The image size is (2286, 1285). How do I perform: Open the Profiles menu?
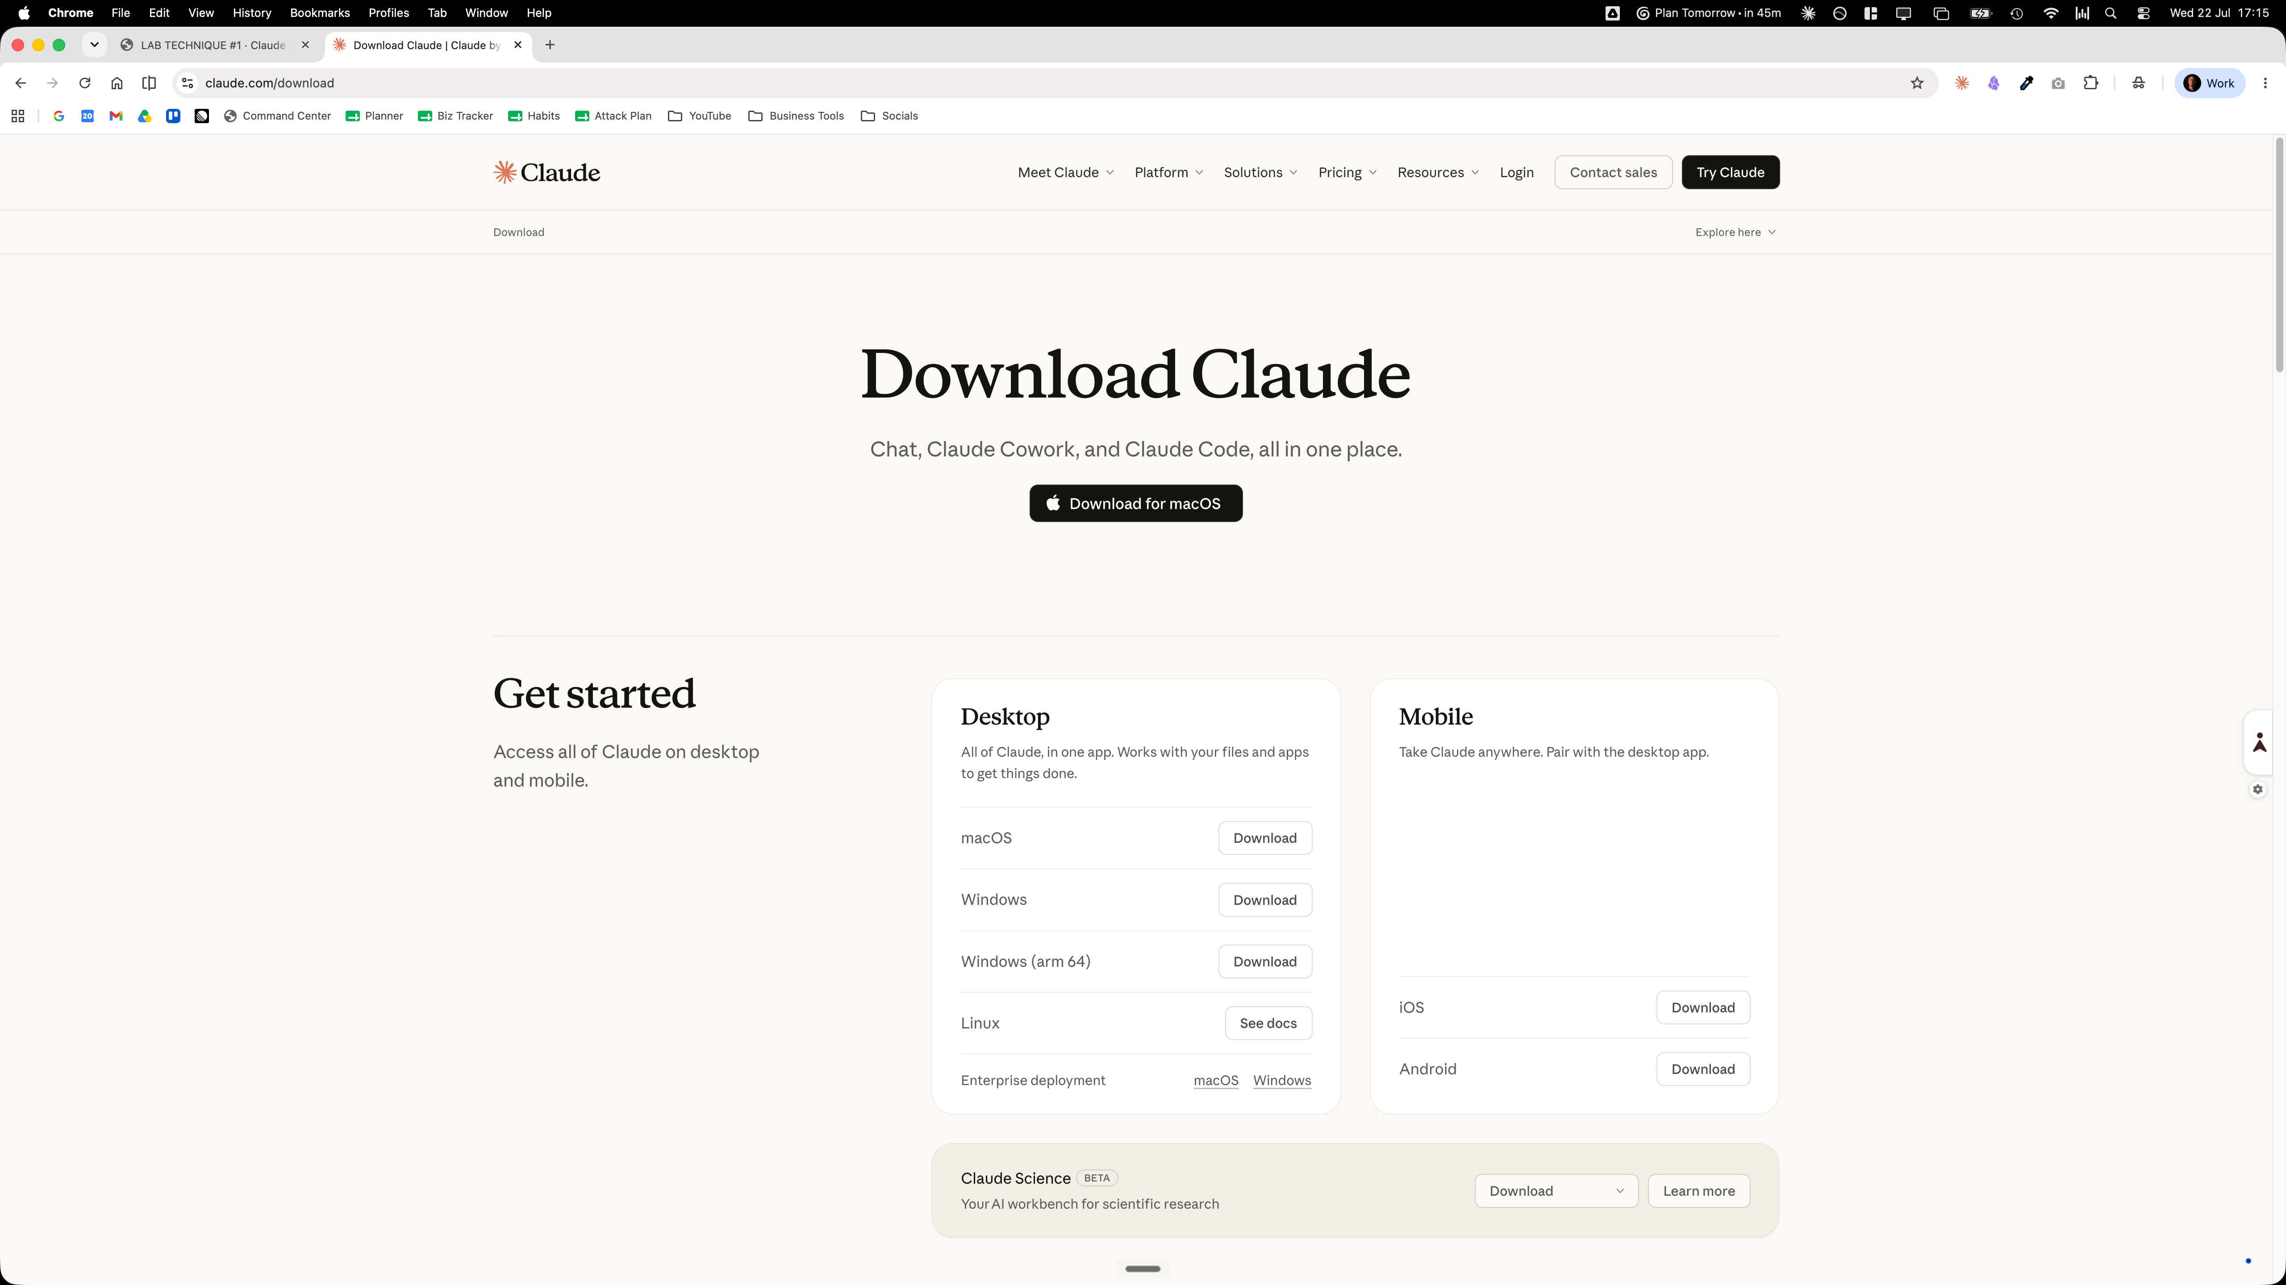click(389, 12)
